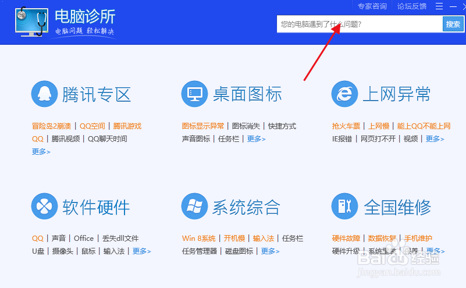466x288 pixels.
Task: Click 输入法 under 软件硬件
Action: (x=114, y=251)
